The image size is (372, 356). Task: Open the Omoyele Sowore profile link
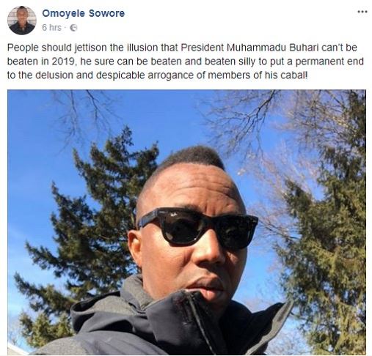pyautogui.click(x=84, y=13)
